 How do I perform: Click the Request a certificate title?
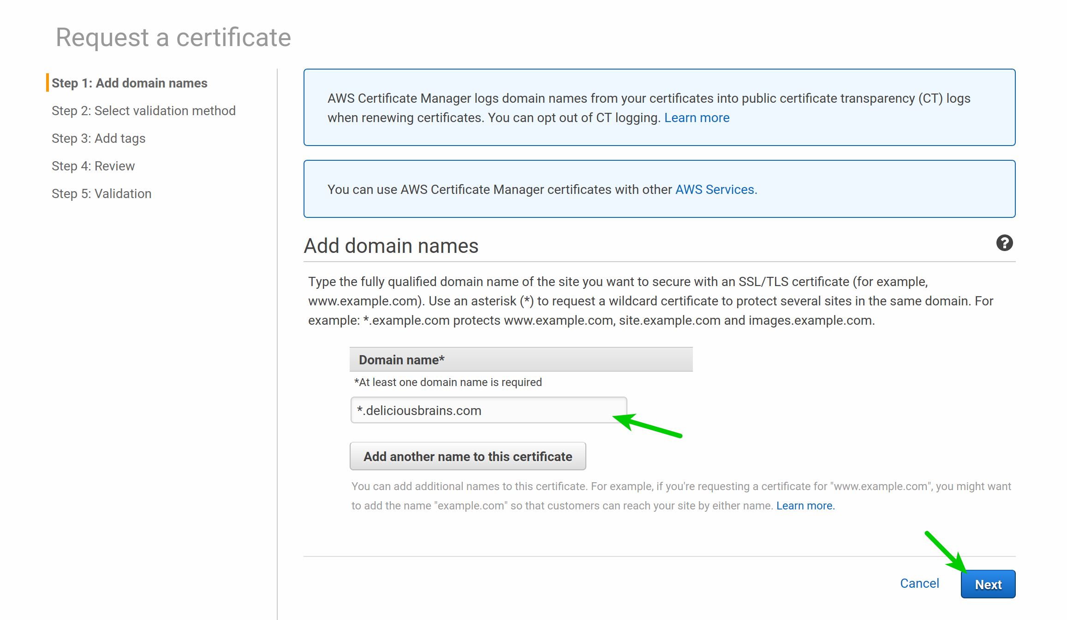pos(173,37)
